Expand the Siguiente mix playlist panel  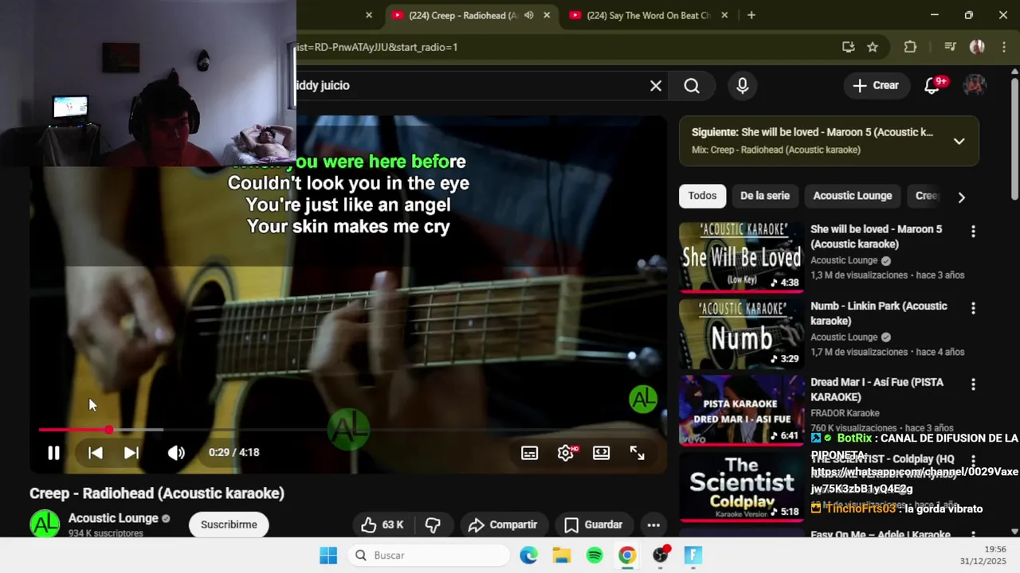tap(959, 141)
